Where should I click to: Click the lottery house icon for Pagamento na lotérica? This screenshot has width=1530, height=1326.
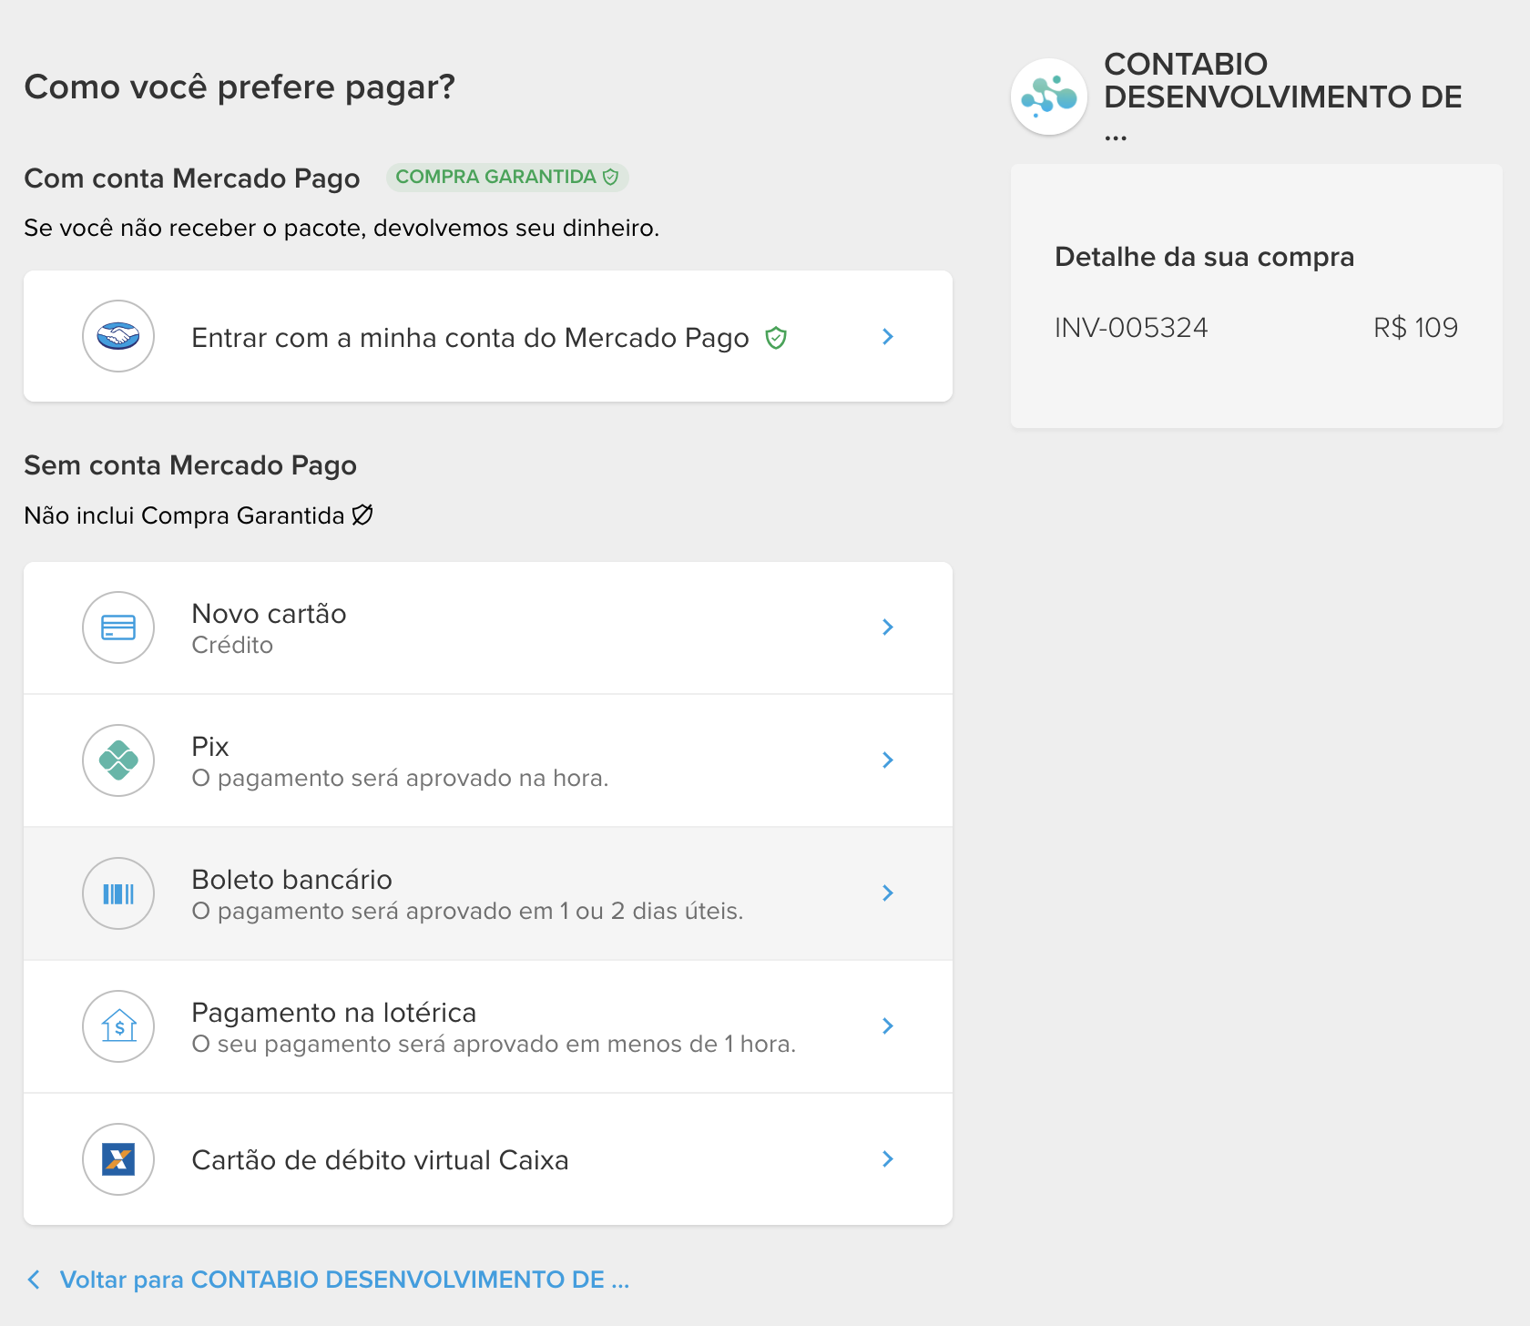point(118,1026)
